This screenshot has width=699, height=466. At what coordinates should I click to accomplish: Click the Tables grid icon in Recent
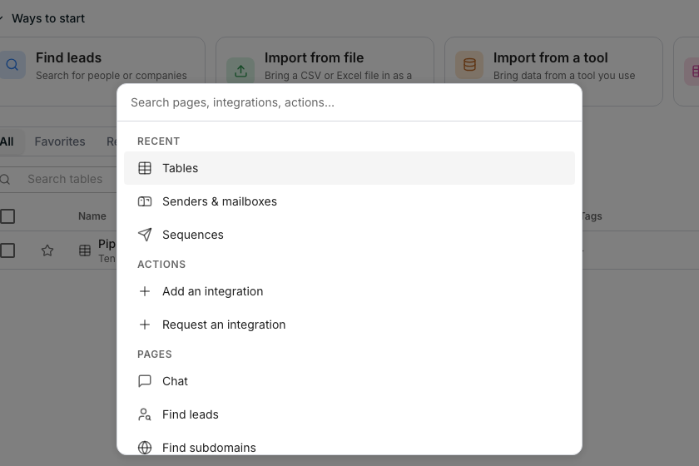pyautogui.click(x=145, y=168)
